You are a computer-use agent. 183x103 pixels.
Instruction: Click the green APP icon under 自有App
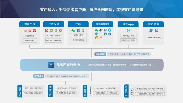[128, 31]
